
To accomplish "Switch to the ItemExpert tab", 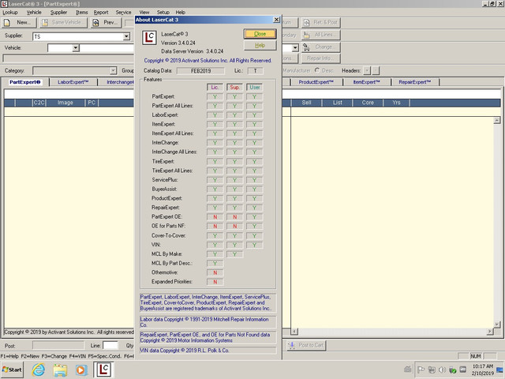I will pos(366,82).
